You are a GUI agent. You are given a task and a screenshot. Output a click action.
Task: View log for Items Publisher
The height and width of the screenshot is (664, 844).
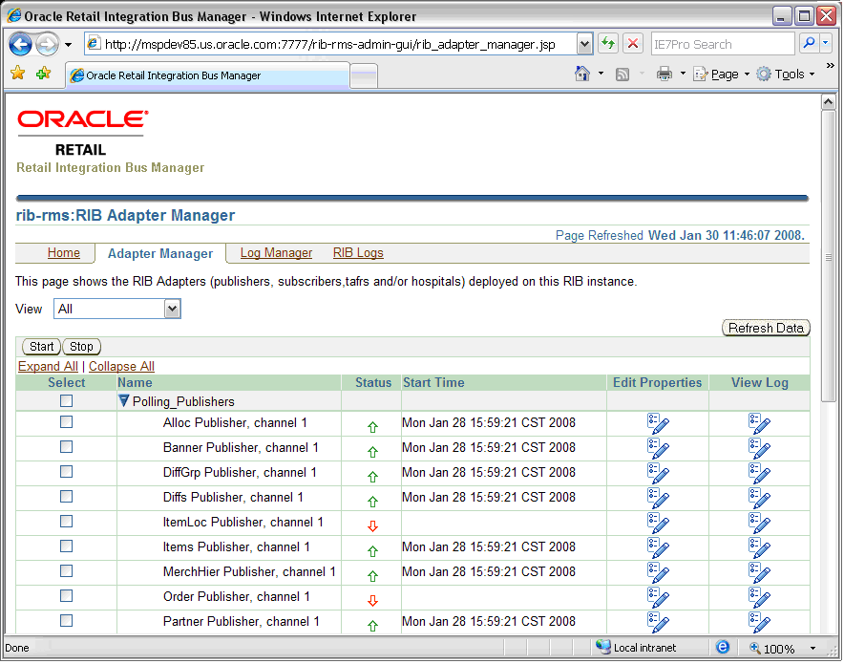(759, 547)
